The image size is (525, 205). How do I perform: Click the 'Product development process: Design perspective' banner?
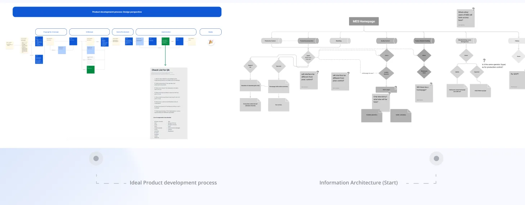(117, 12)
